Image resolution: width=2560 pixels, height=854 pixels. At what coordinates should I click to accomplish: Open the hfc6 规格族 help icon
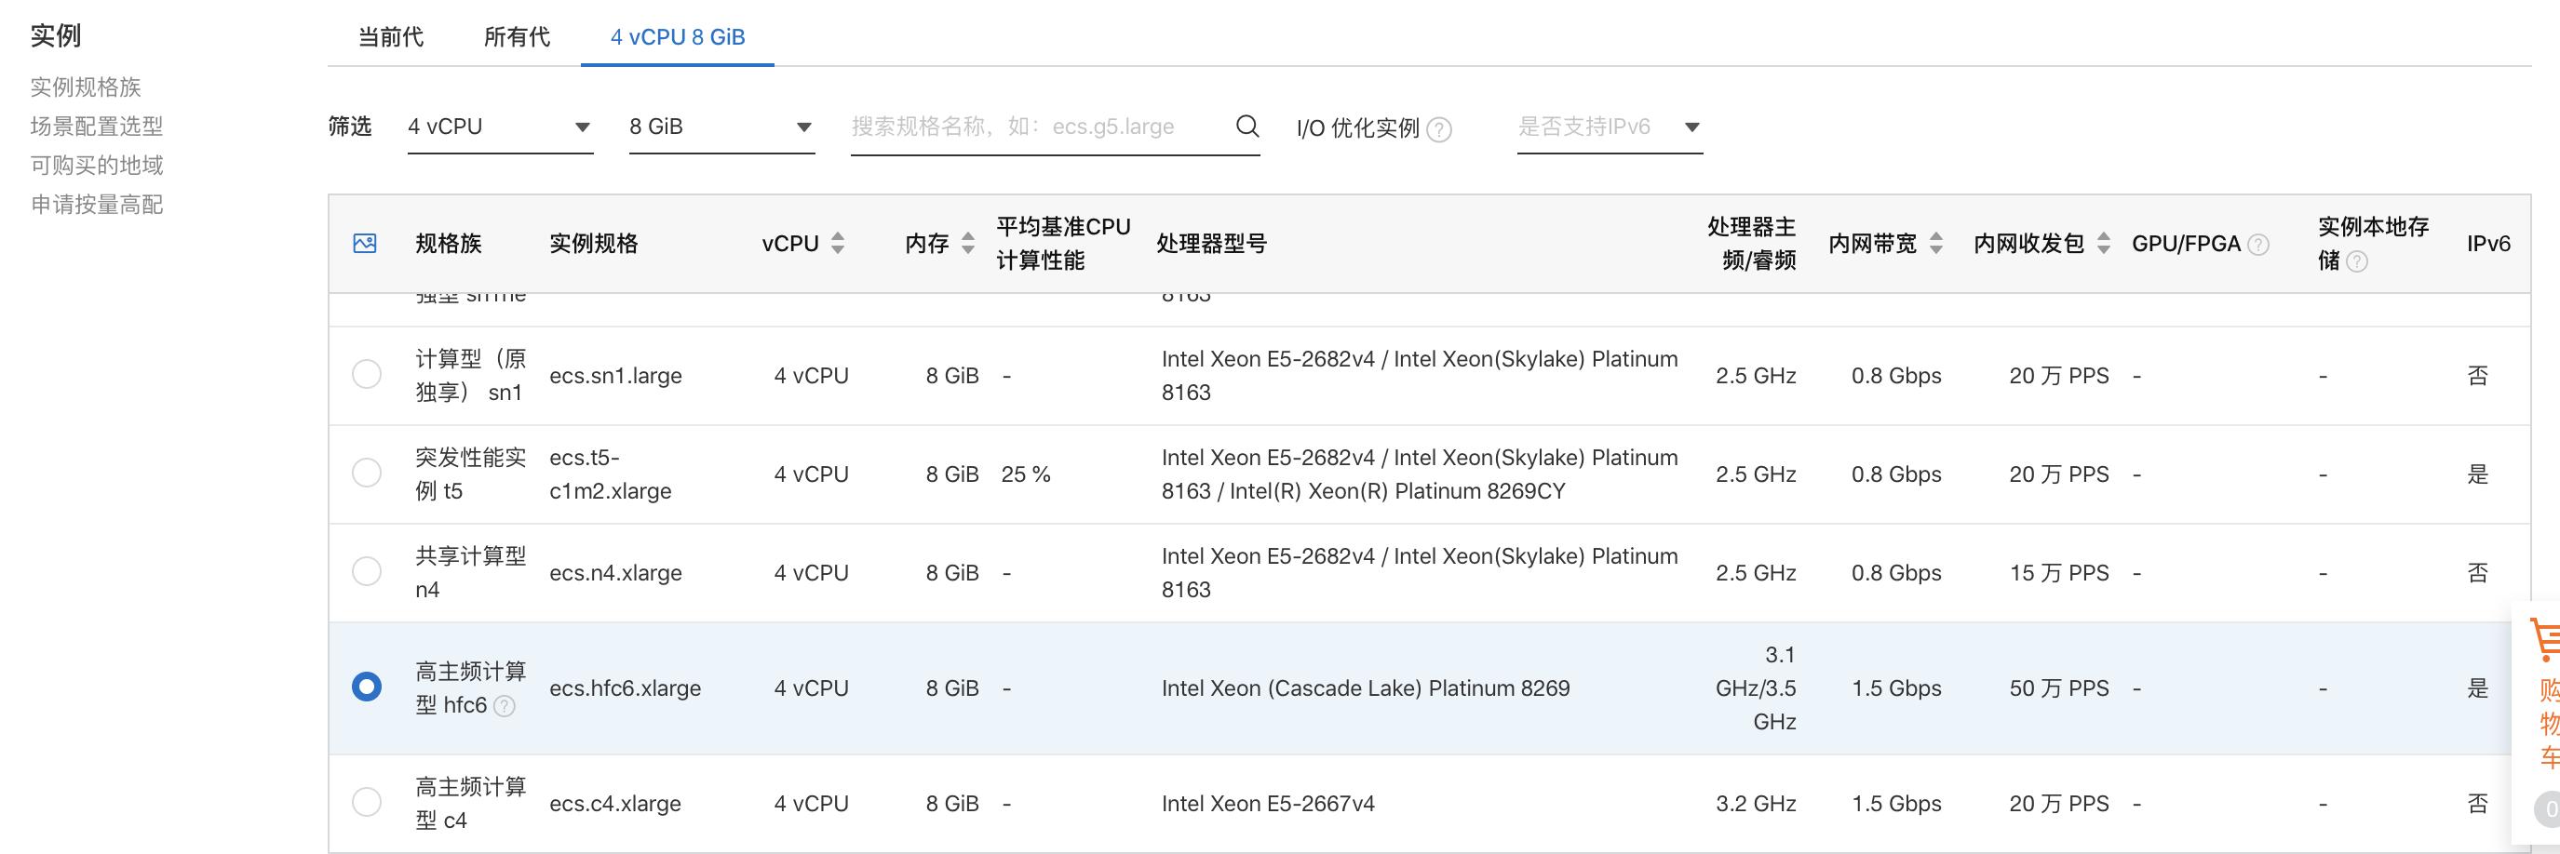[x=505, y=706]
